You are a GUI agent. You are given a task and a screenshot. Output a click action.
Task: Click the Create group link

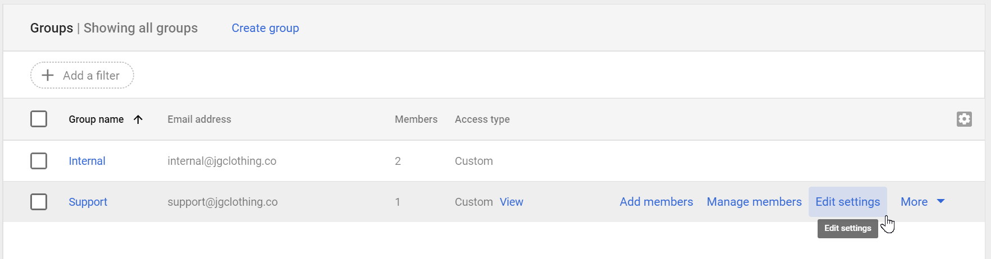coord(265,28)
